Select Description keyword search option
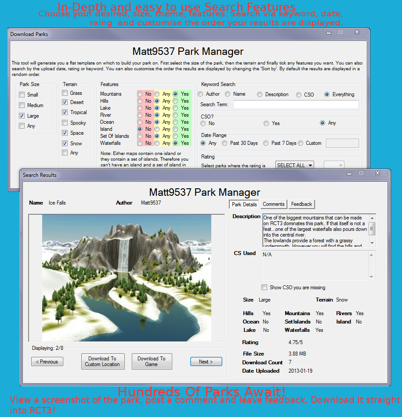The height and width of the screenshot is (417, 402). (x=260, y=94)
